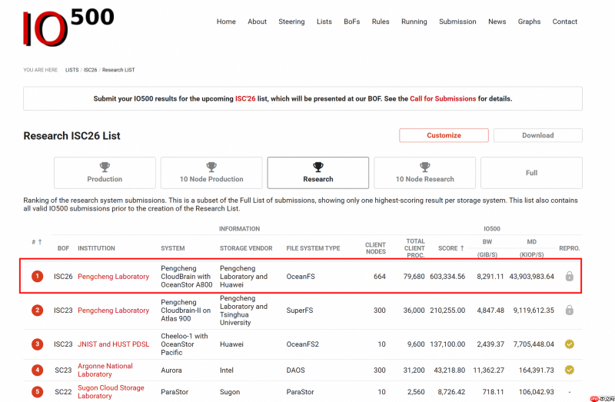This screenshot has width=615, height=402.
Task: Open Pengcheng Laboratory link in the ISC26 row
Action: [x=113, y=277]
